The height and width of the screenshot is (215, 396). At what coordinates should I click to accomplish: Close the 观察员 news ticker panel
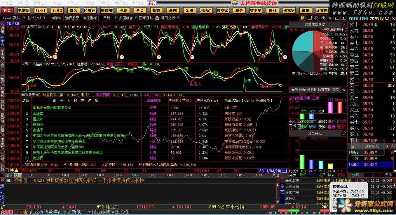click(x=2, y=180)
